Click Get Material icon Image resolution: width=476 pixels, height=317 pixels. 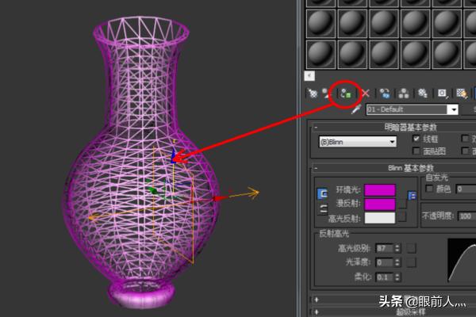click(312, 93)
